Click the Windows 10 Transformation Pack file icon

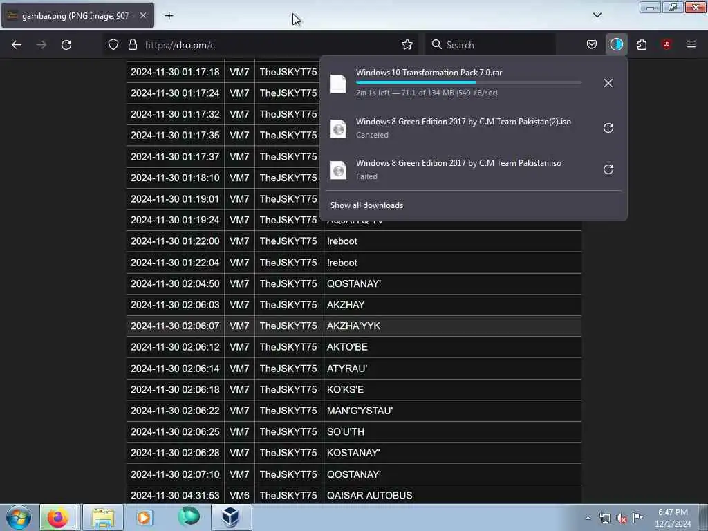click(x=338, y=84)
